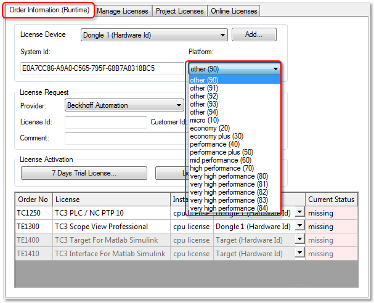Click the Comment input field
374x303 pixels.
point(125,139)
